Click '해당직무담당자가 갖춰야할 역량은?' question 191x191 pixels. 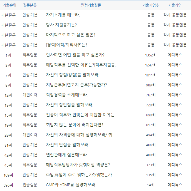click(78, 165)
